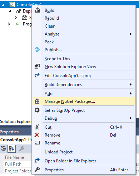This screenshot has width=139, height=176.
Task: Click the Cut scissors icon
Action: [37, 127]
